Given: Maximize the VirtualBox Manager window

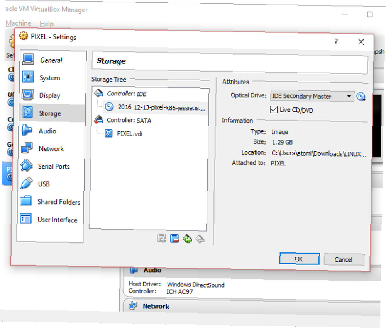Looking at the screenshot, I should pyautogui.click(x=370, y=15).
